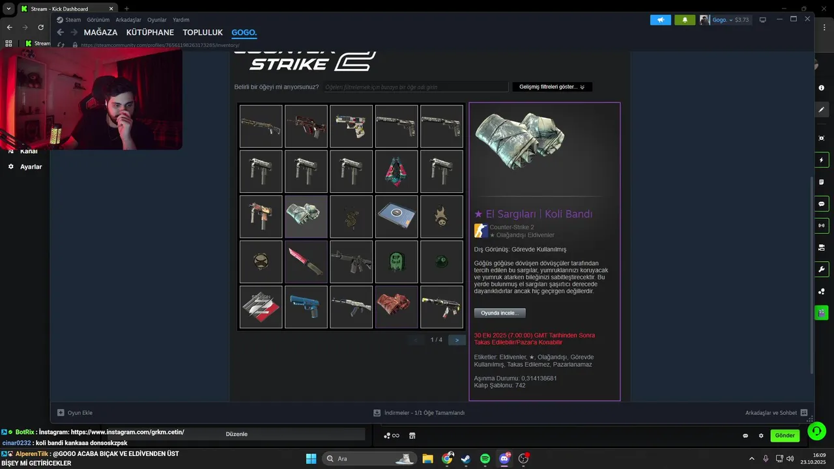Viewport: 834px width, 469px height.
Task: Focus the inventory item filter field
Action: (416, 87)
